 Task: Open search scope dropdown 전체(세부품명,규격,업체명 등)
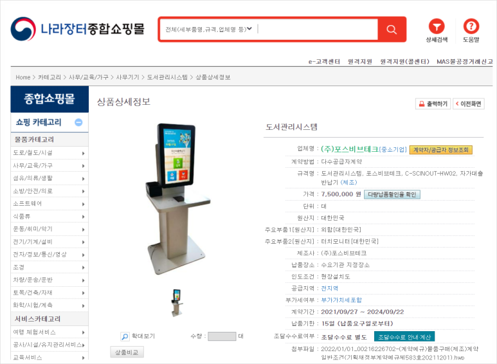[x=208, y=30]
